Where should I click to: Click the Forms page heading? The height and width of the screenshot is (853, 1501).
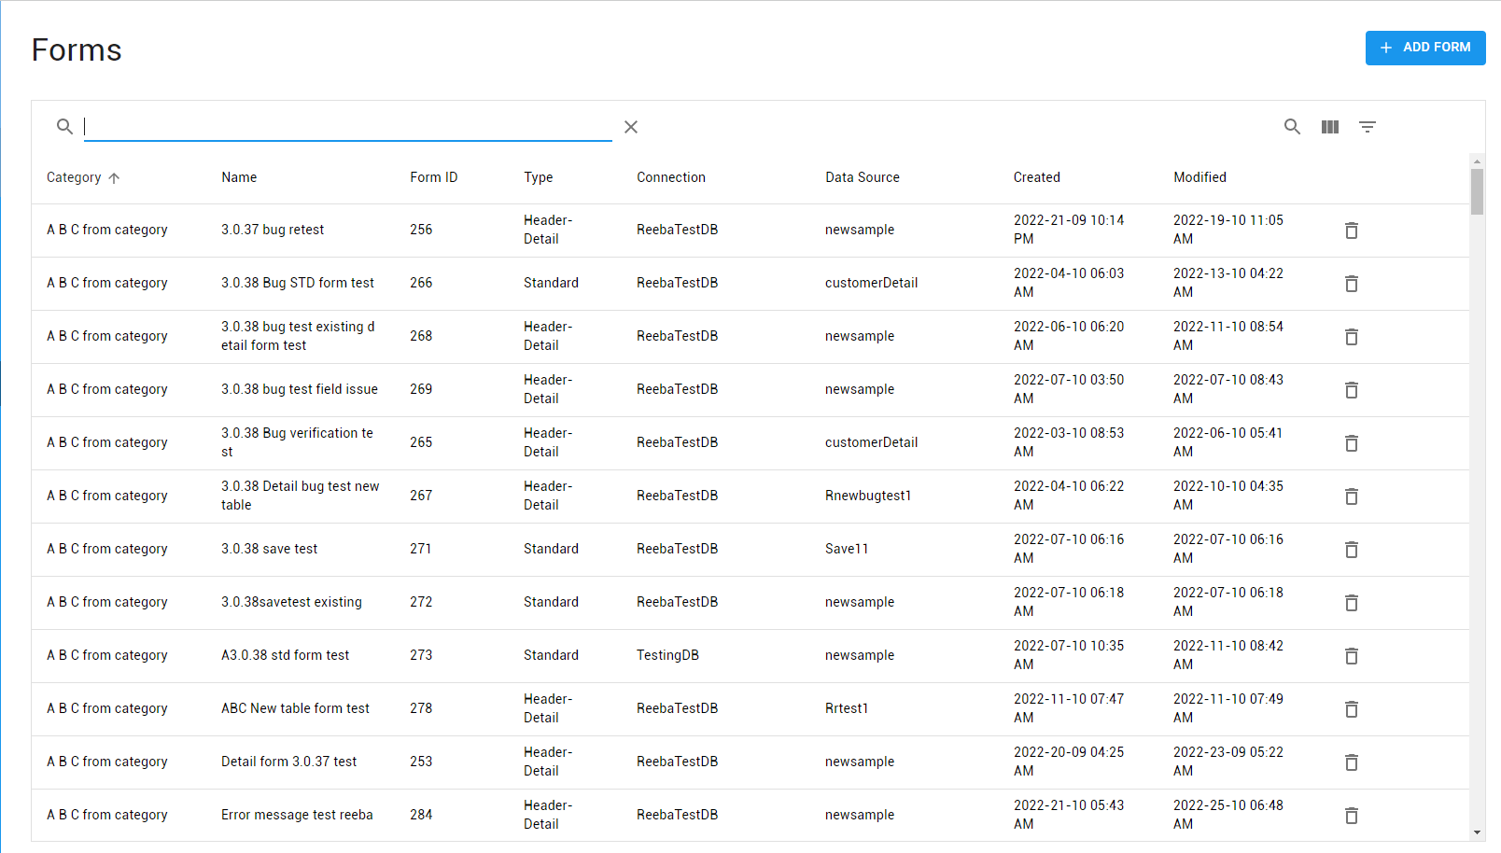tap(77, 49)
